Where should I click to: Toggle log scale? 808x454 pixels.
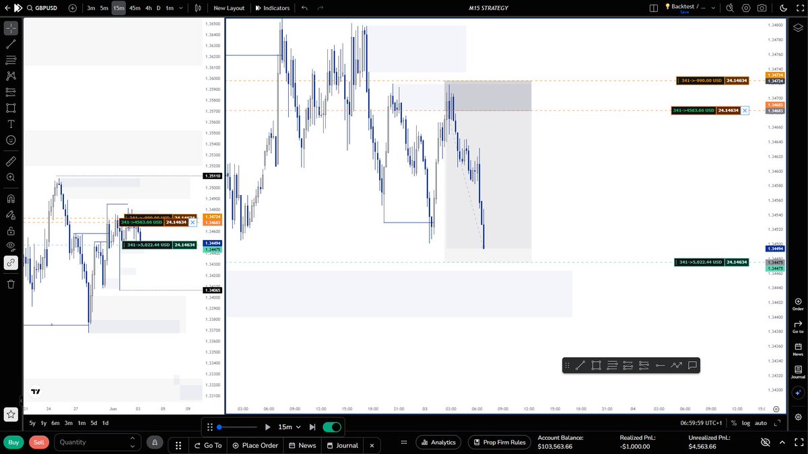[x=745, y=423]
